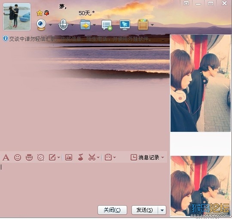Click the send file folder icon
The width and height of the screenshot is (232, 219).
point(85,25)
